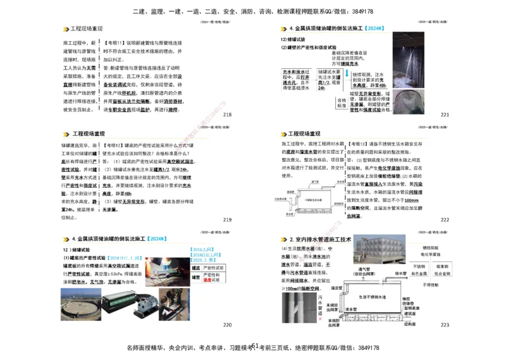The width and height of the screenshot is (506, 358).
Task: Open vacuum box and pump equipment photo
Action: [x=130, y=304]
